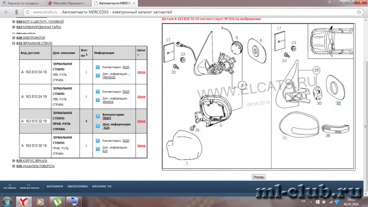
Task: Select part code A 163 810 32 19 cell
Action: click(35, 121)
